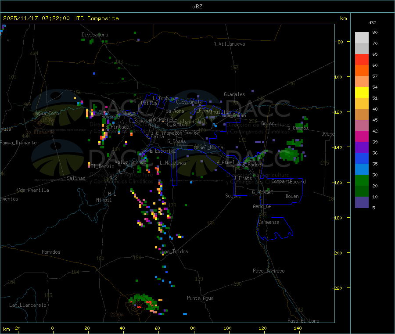Click the La_Nora map label

(x=175, y=111)
